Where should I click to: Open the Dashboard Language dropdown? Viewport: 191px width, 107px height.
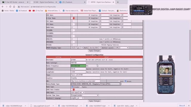[77, 98]
